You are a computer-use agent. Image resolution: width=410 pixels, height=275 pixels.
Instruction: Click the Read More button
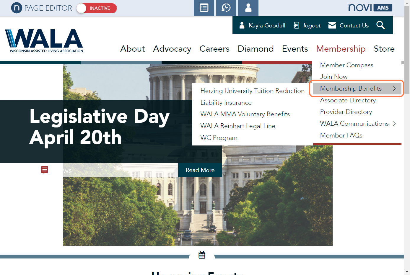point(200,170)
